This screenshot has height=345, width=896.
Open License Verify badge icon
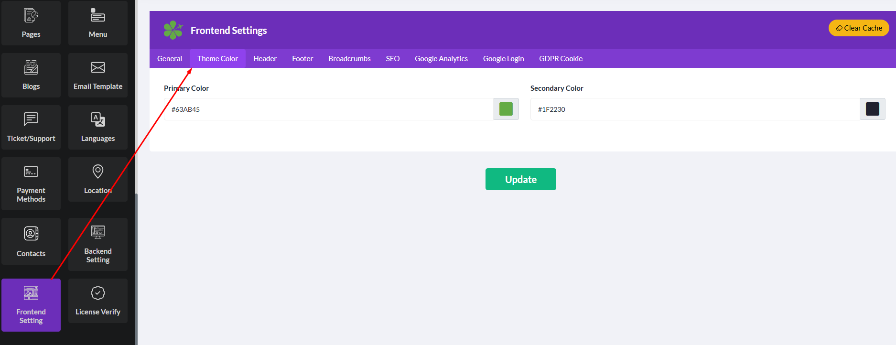[x=98, y=293]
